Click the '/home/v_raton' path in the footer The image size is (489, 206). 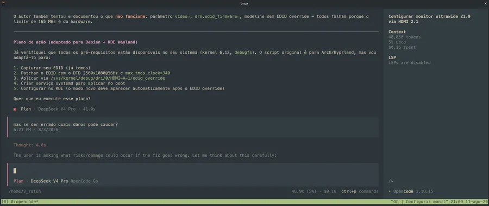(24, 191)
